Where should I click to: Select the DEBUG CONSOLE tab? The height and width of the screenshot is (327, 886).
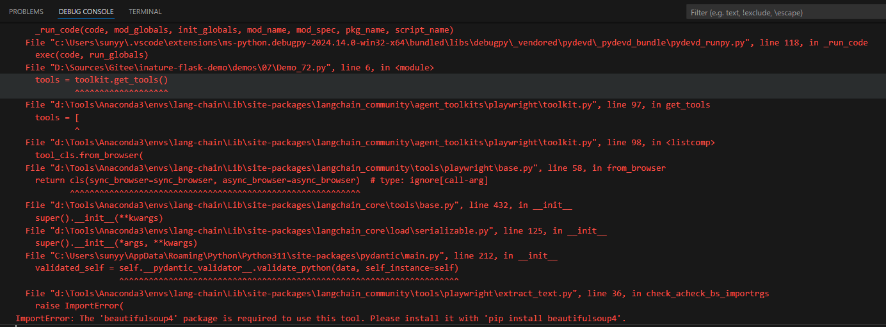[x=86, y=12]
